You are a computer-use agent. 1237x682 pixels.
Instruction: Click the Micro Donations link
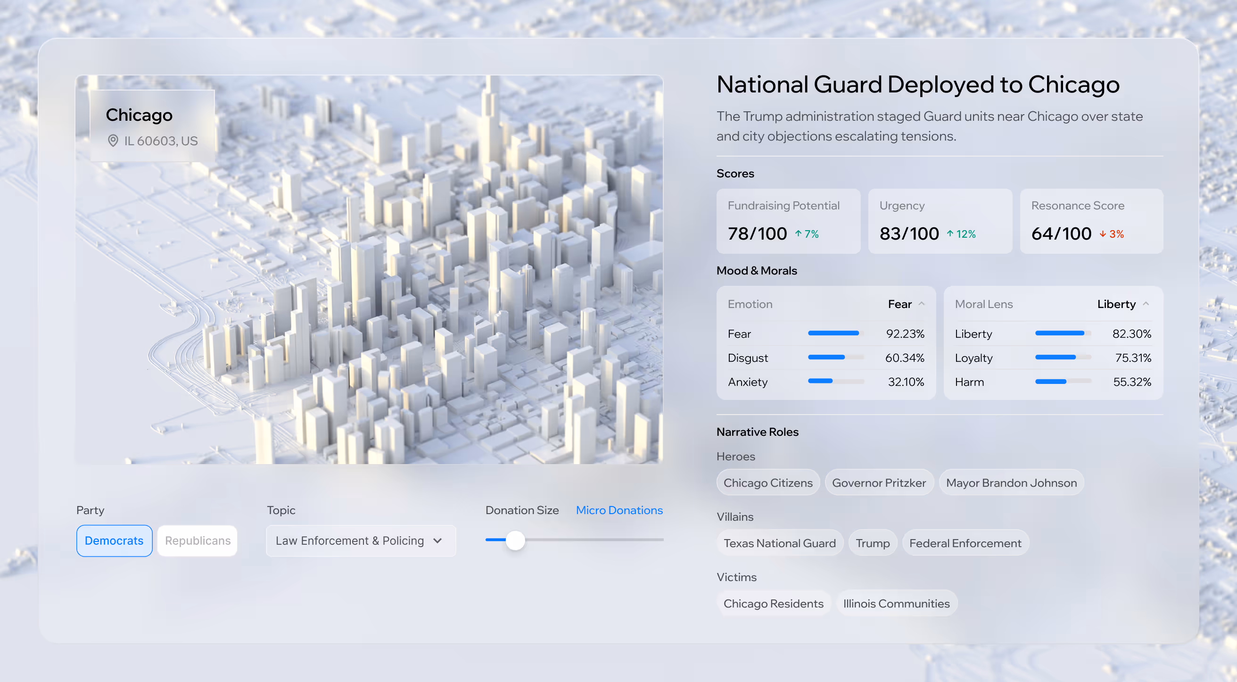[619, 510]
